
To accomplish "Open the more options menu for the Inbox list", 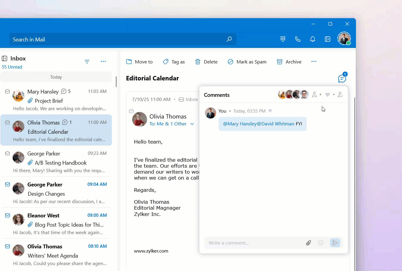I will [103, 61].
